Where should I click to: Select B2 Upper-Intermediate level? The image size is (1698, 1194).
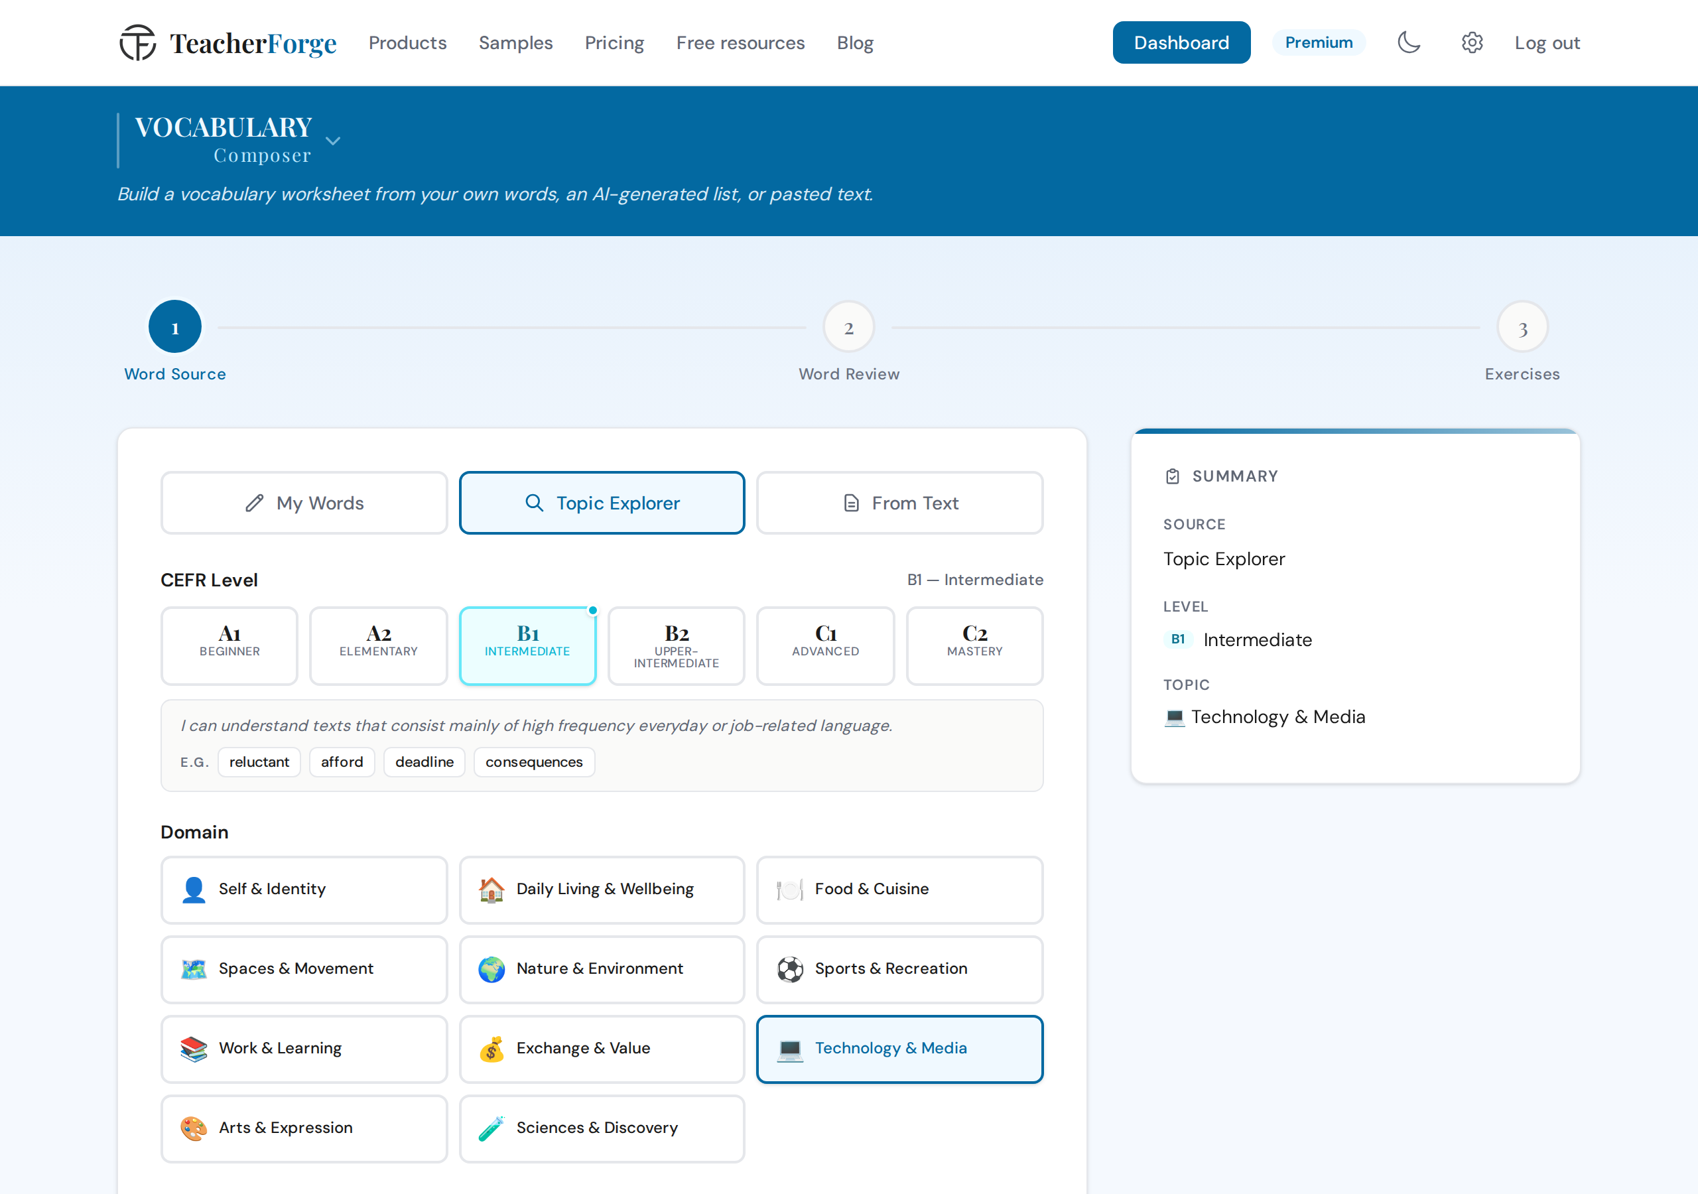[x=676, y=646]
